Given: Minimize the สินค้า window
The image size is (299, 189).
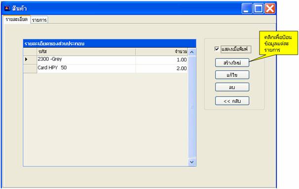Looking at the screenshot, I should (x=247, y=8).
